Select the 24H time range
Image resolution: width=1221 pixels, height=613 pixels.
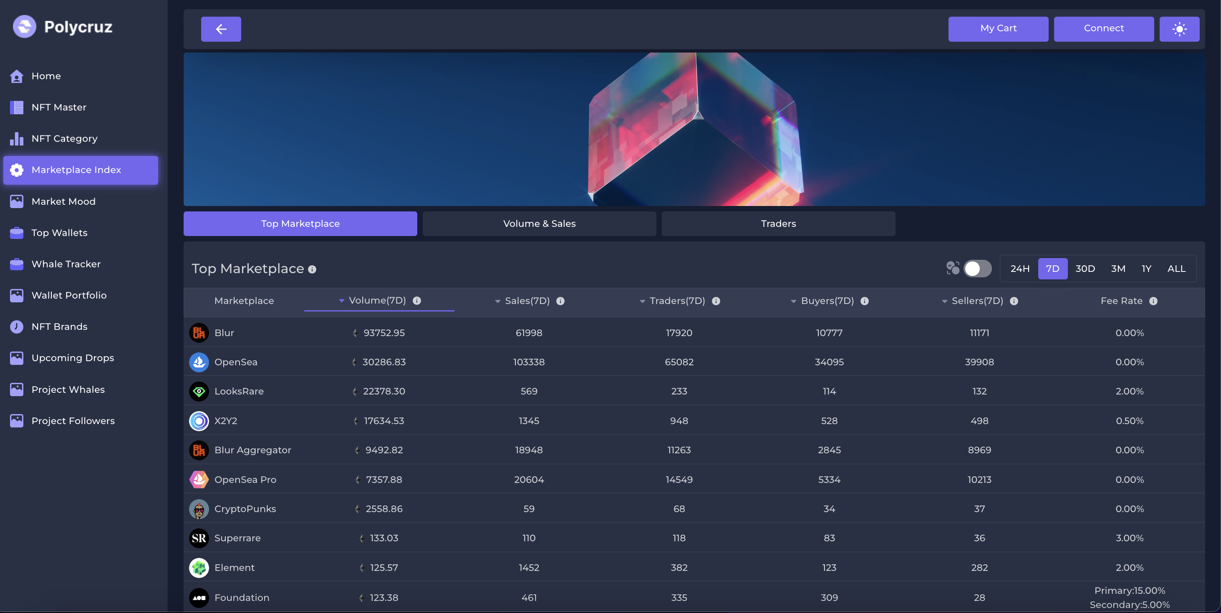click(1019, 269)
